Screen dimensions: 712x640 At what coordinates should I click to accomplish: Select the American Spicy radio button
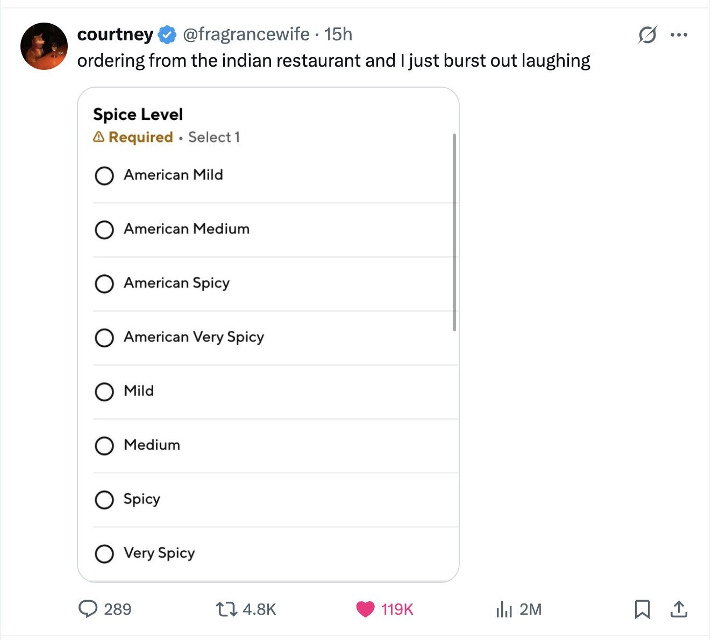point(104,283)
